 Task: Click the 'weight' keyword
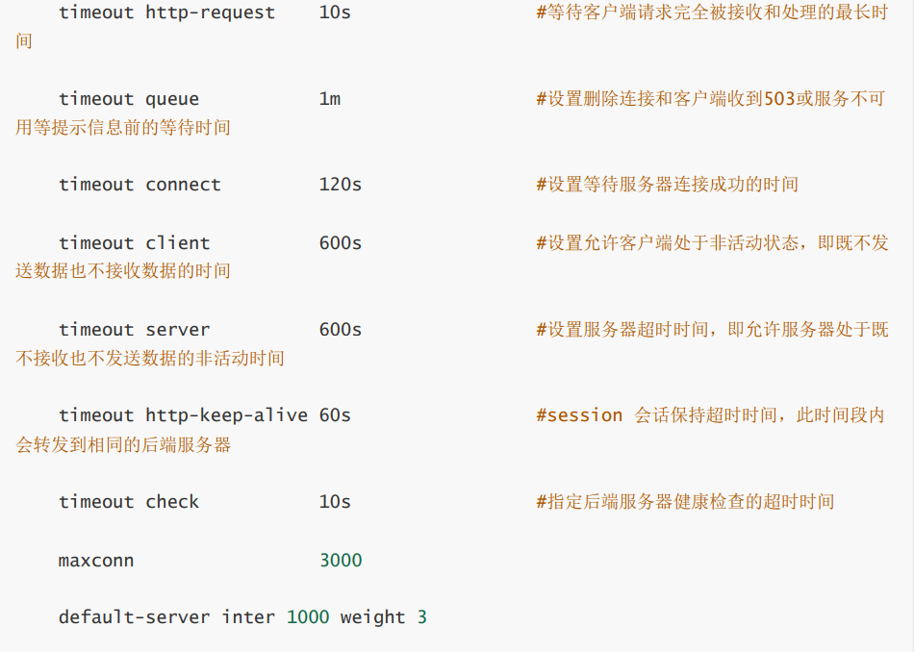tap(372, 617)
